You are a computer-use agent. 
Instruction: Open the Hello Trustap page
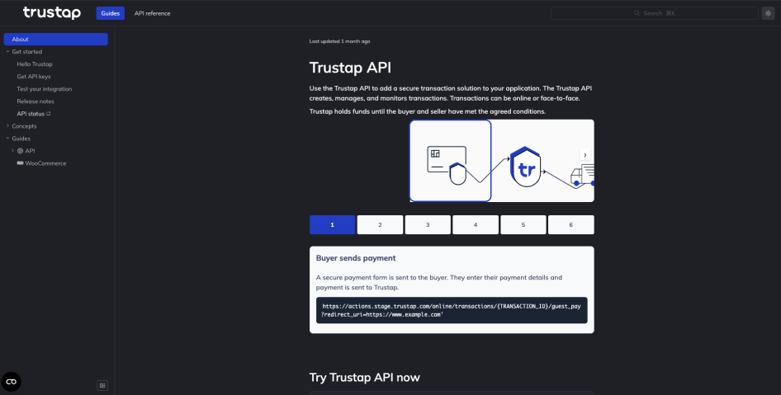pyautogui.click(x=35, y=64)
